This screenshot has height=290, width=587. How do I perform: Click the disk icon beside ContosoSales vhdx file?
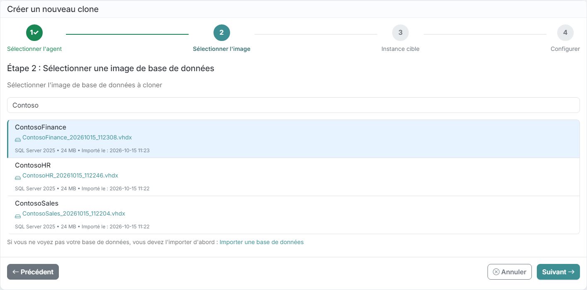click(18, 216)
